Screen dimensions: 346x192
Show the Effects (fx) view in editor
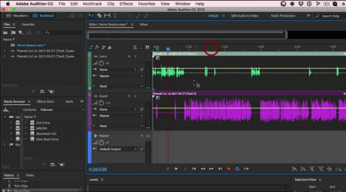pos(97,47)
